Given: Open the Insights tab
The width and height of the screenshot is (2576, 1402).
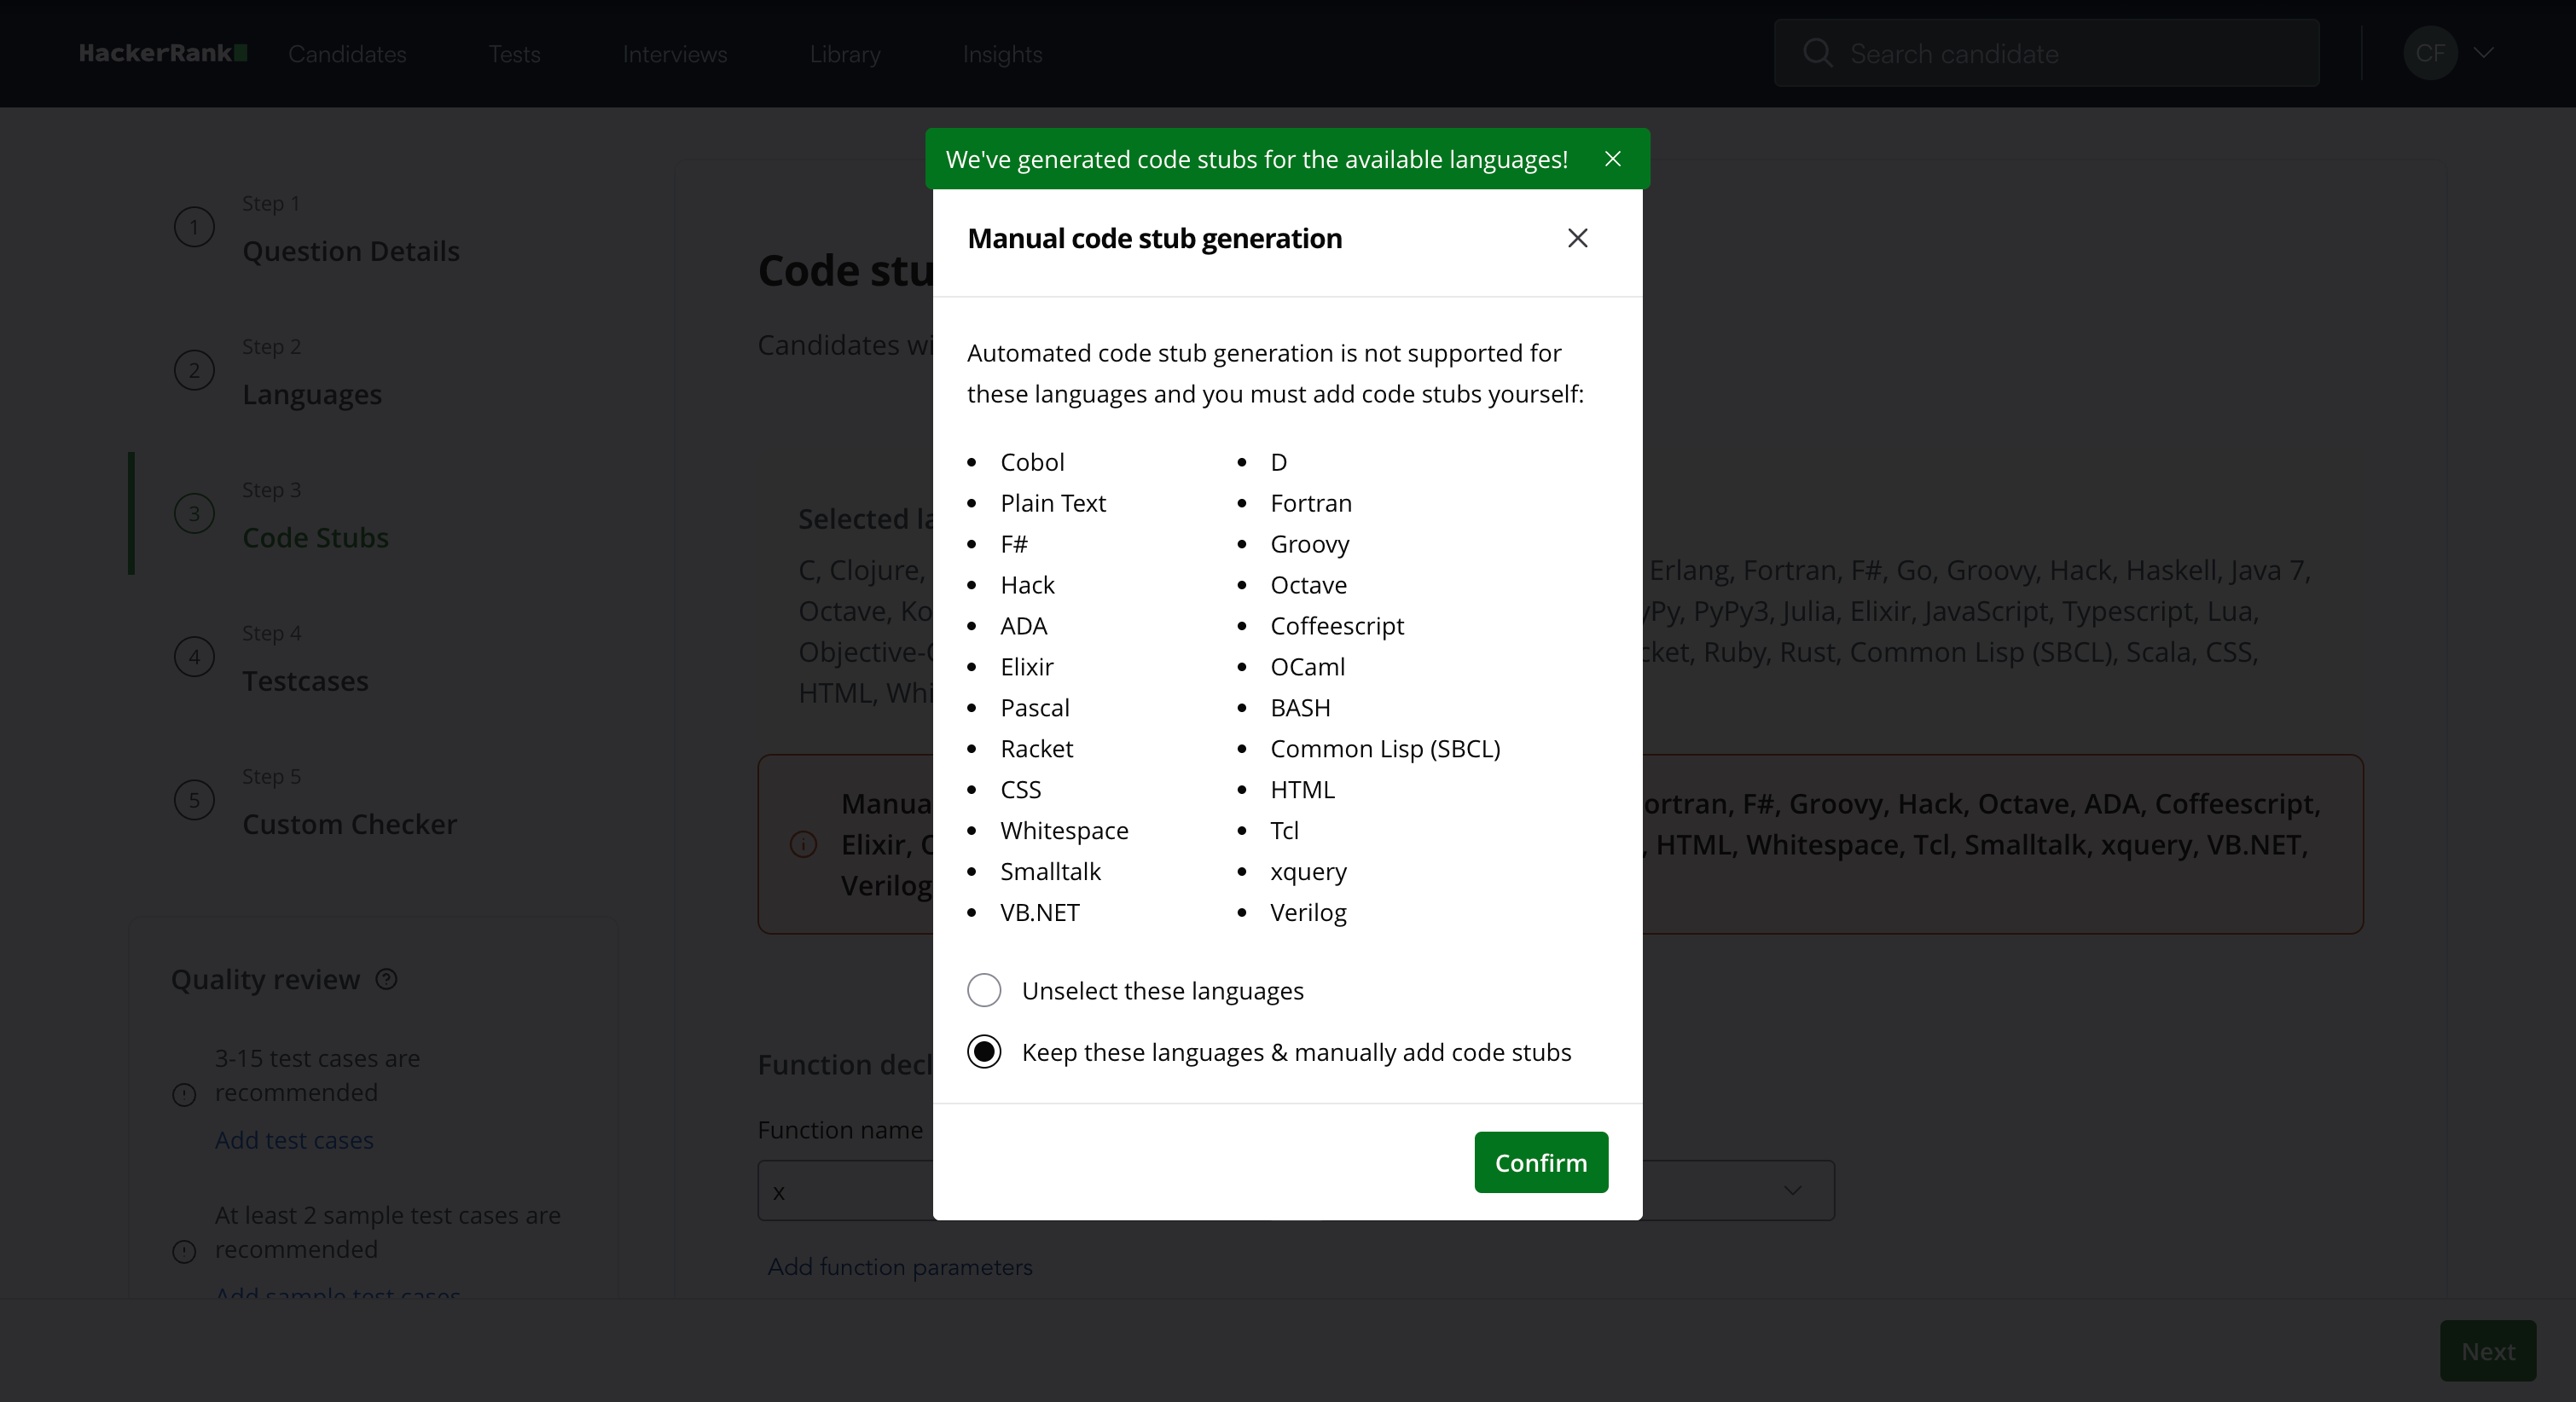Looking at the screenshot, I should click(1002, 54).
